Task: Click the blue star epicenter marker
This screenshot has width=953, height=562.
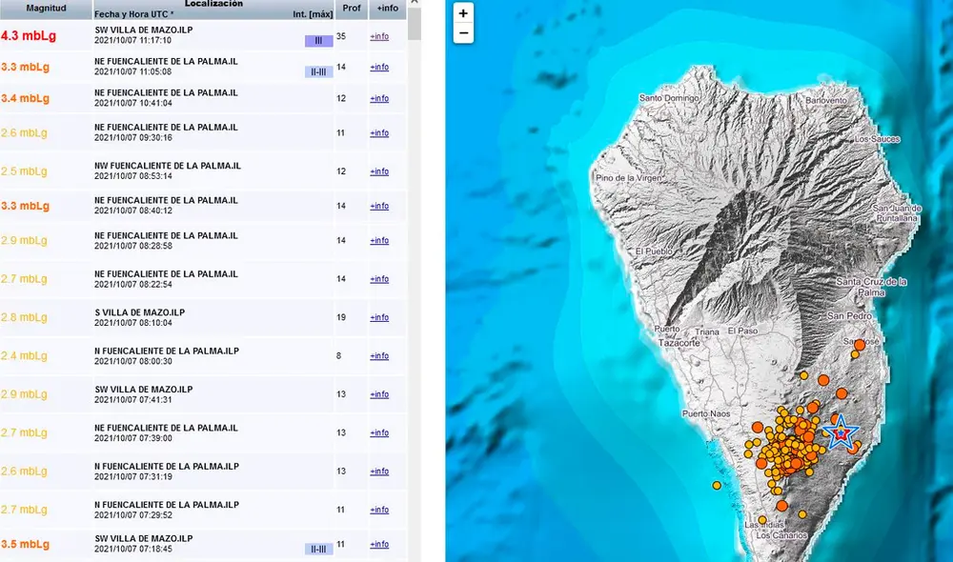Action: pyautogui.click(x=840, y=433)
